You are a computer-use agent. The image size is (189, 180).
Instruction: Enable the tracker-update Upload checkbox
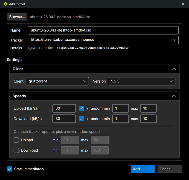(x=16, y=140)
